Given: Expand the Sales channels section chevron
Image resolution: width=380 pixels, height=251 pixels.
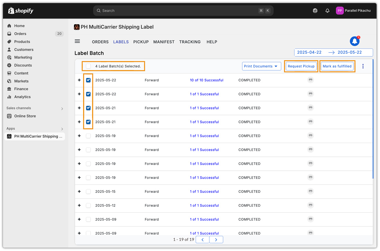Looking at the screenshot, I should 62,109.
